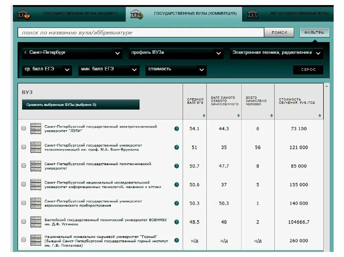Open Санкт-Петербургский электротехнический университет ЛЭТИ link
The height and width of the screenshot is (257, 344).
(101, 129)
